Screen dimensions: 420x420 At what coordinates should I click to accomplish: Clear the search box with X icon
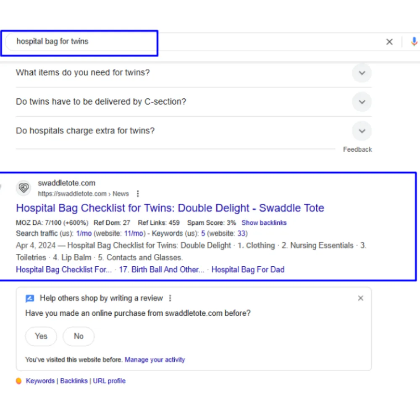[389, 42]
